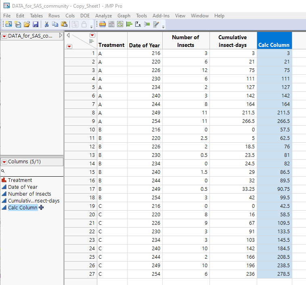Open the Open File folder icon
This screenshot has width=306, height=285.
27,24
